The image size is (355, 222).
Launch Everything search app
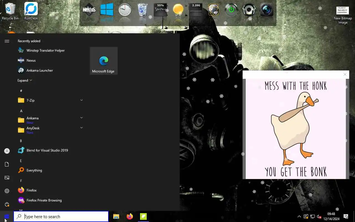point(50,170)
